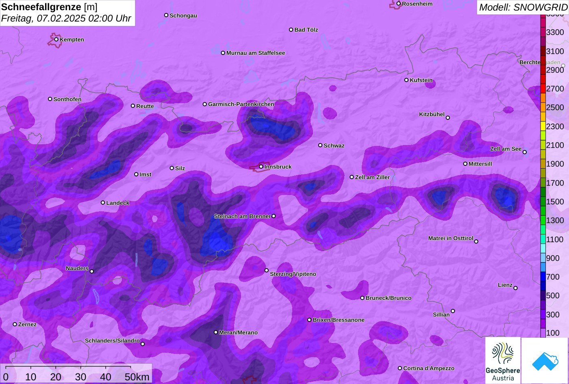Click the Sonthofen marker dot
569x384 pixels.
(50, 99)
